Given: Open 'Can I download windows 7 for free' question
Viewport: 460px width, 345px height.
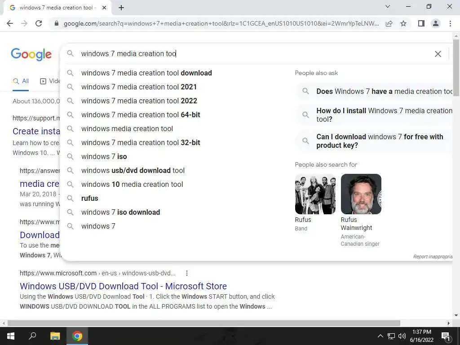Looking at the screenshot, I should pos(374,141).
